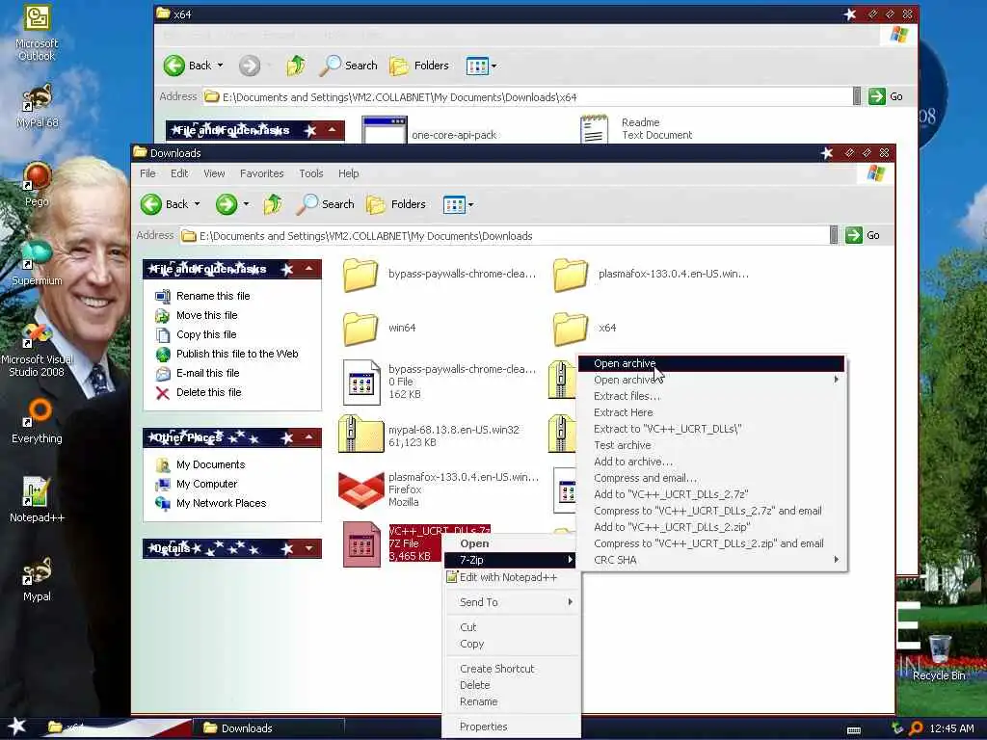
Task: Click Rename this file task
Action: point(202,296)
